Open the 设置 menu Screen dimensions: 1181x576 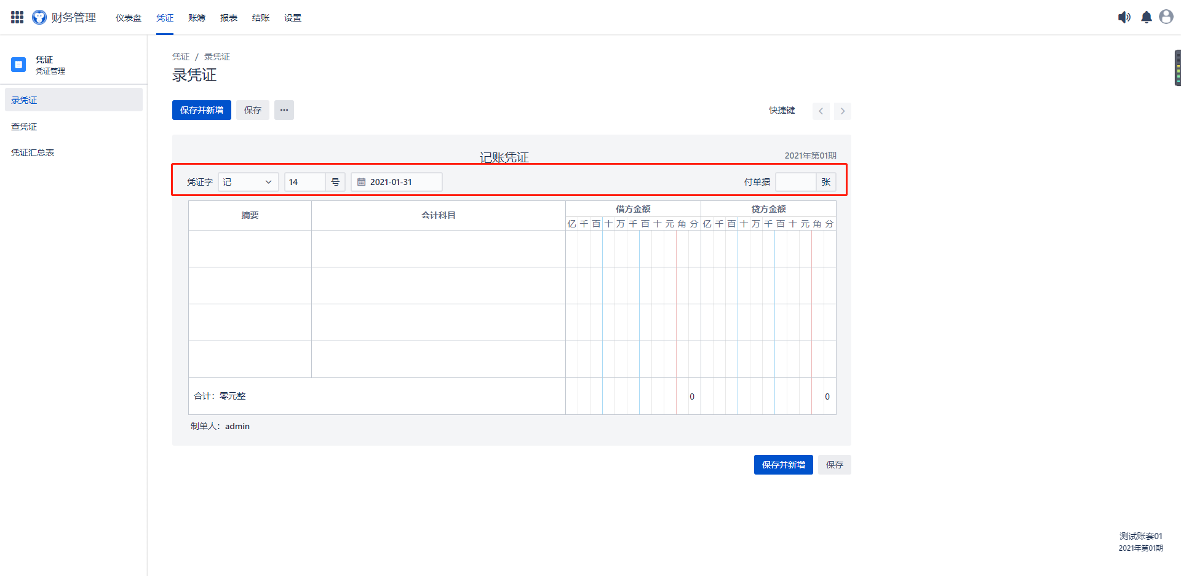[293, 18]
